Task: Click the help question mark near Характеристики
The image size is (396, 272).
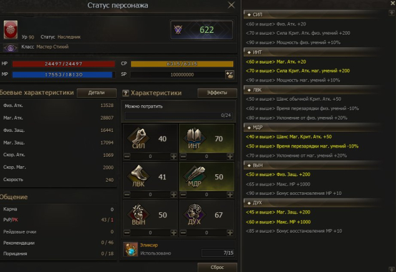Action: [125, 93]
